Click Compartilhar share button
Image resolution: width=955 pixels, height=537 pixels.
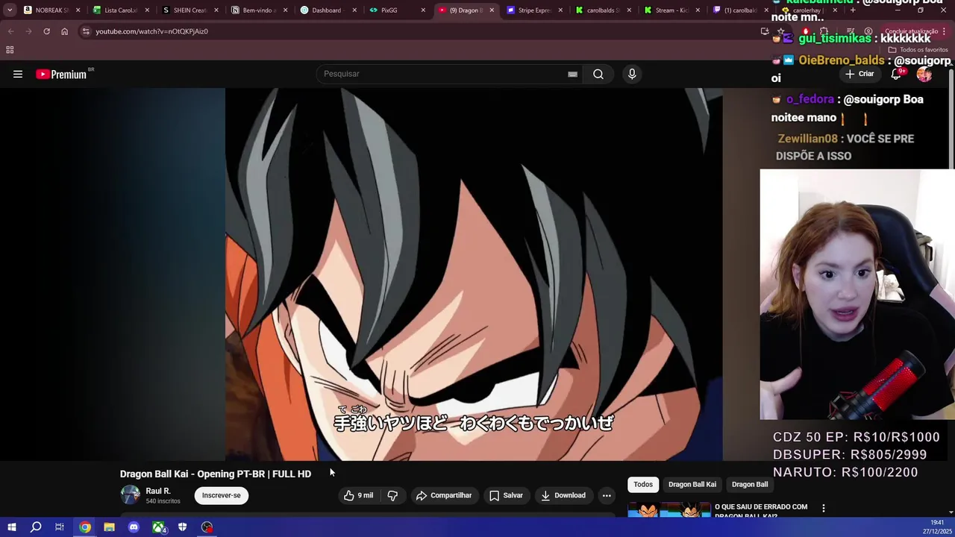[444, 495]
